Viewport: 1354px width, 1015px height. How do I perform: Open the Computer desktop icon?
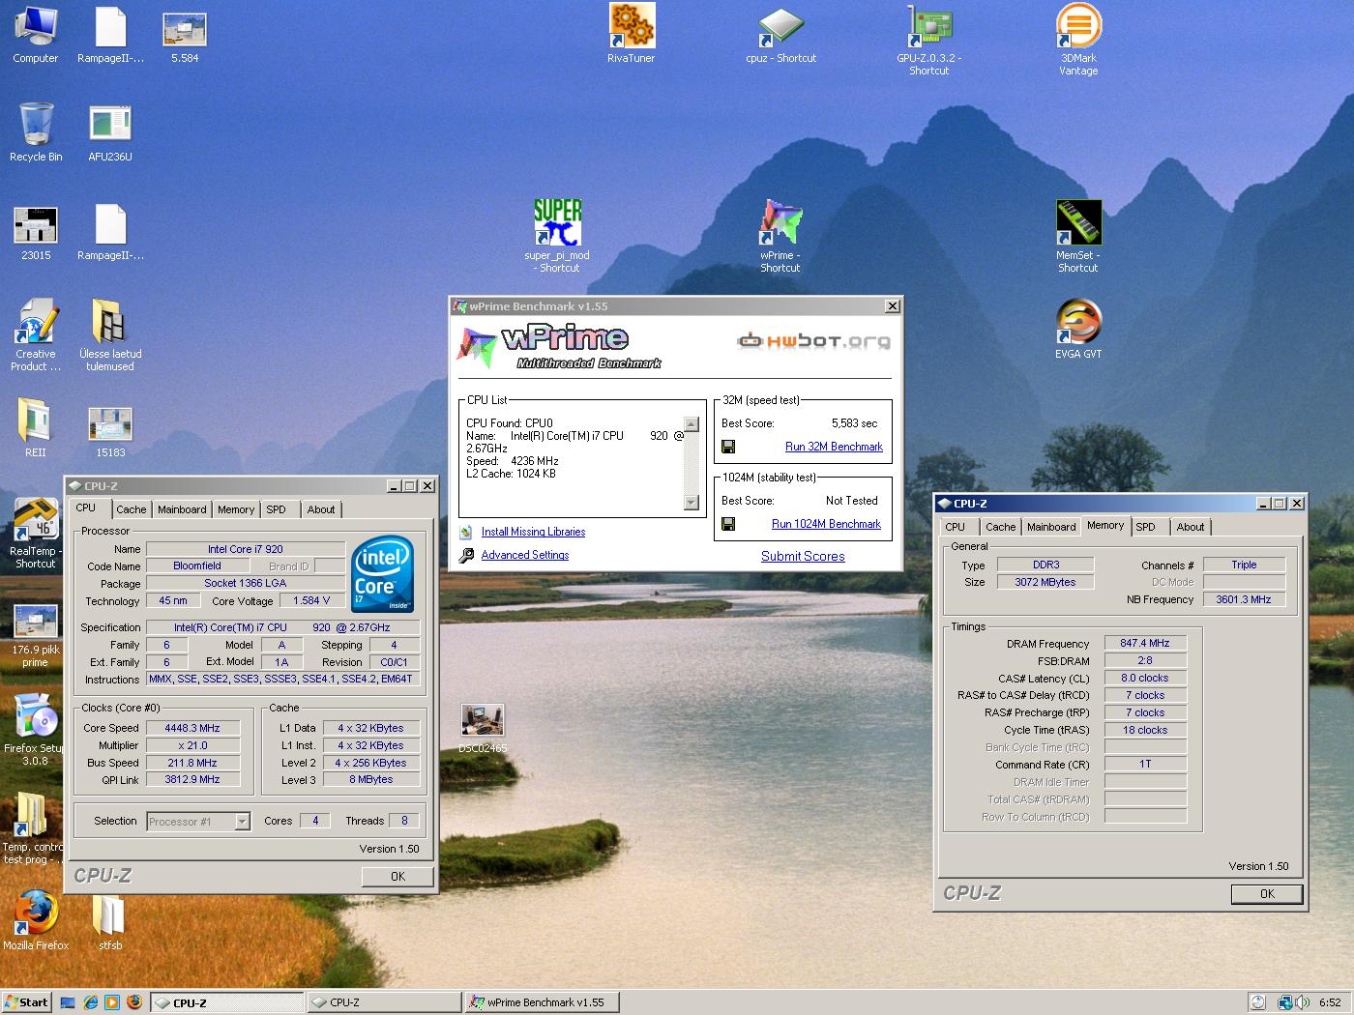pos(36,34)
